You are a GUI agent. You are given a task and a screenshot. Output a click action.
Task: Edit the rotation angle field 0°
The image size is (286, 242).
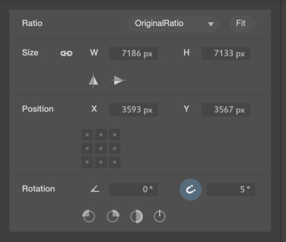pos(134,190)
